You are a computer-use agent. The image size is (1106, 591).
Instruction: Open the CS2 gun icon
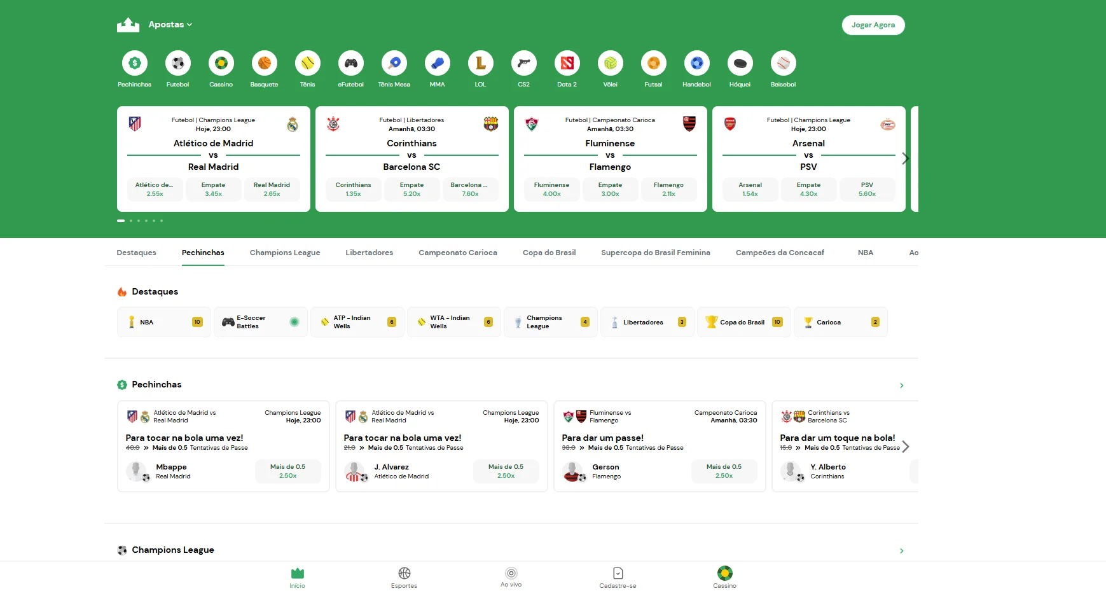523,63
